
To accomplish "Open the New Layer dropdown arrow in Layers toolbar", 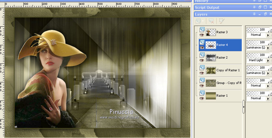I will (x=203, y=21).
